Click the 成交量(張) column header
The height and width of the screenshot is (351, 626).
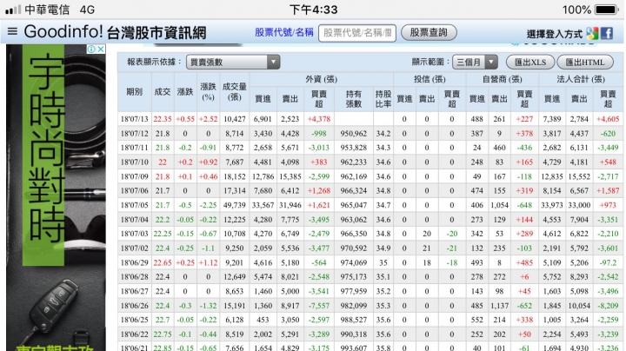click(x=235, y=92)
